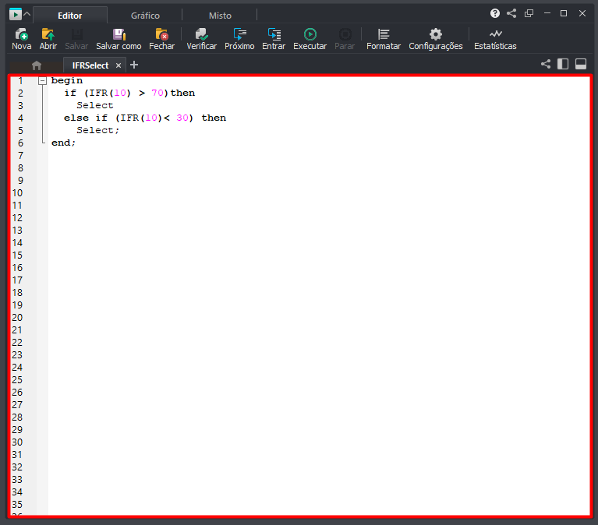
Task: Verify the code with Verificar
Action: pos(201,34)
